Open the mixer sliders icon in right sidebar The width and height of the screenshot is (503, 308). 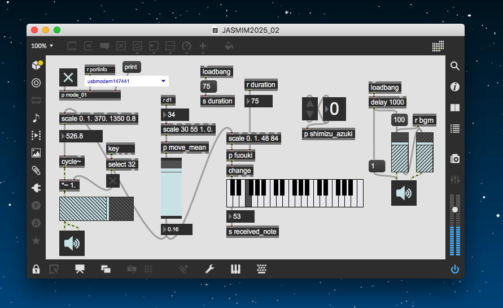tap(455, 179)
